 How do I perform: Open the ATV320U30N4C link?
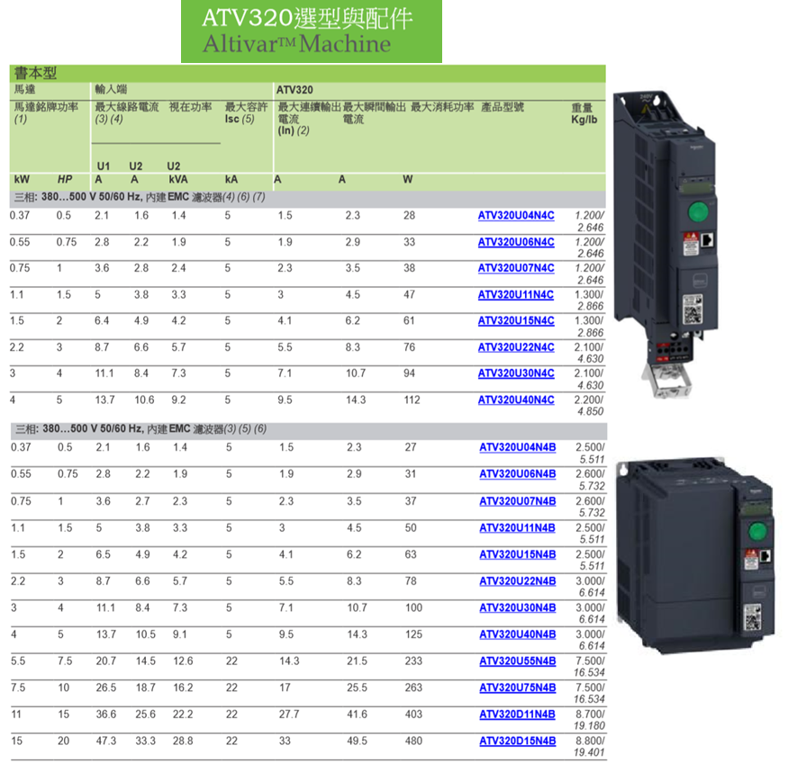(516, 373)
